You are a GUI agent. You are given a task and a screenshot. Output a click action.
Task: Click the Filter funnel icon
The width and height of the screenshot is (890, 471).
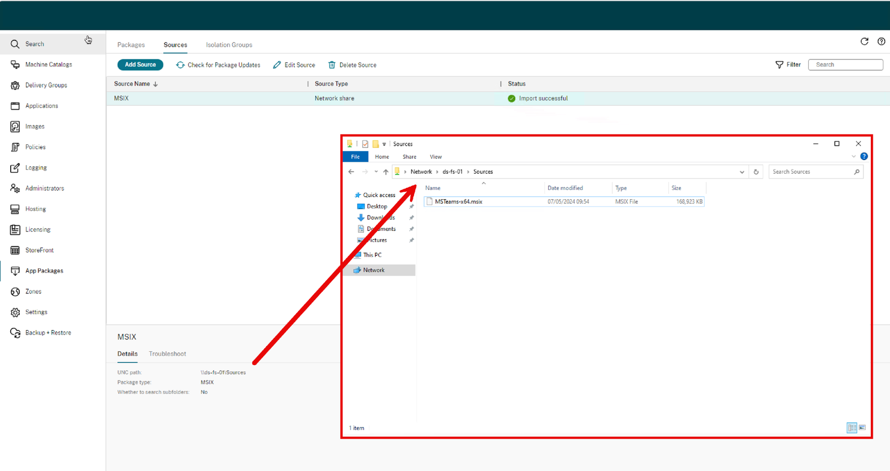point(779,65)
